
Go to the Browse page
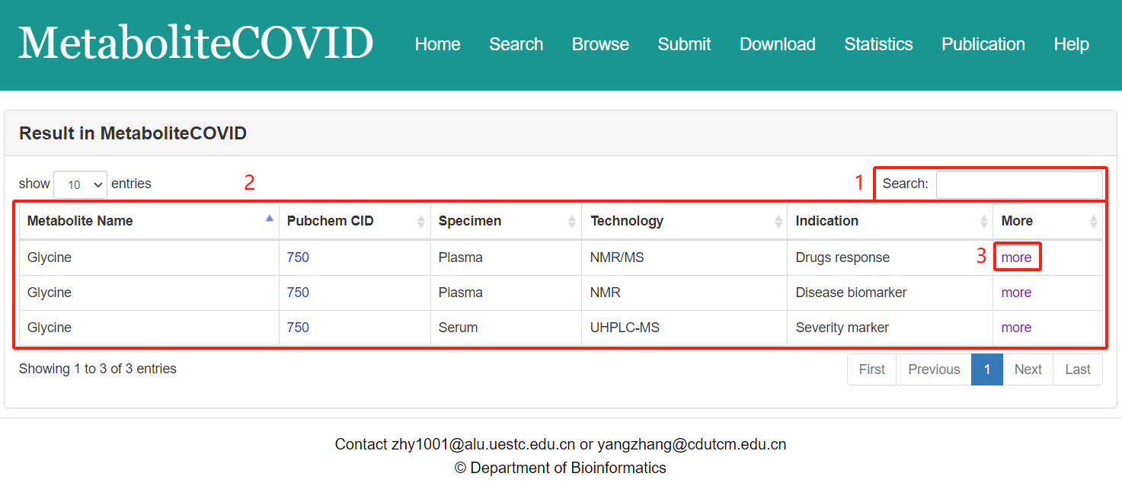pyautogui.click(x=600, y=44)
